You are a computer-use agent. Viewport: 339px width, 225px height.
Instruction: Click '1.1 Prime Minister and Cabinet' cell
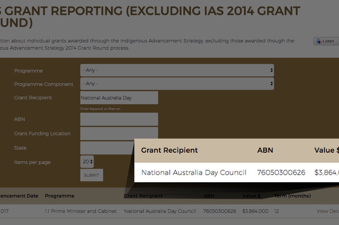point(81,211)
